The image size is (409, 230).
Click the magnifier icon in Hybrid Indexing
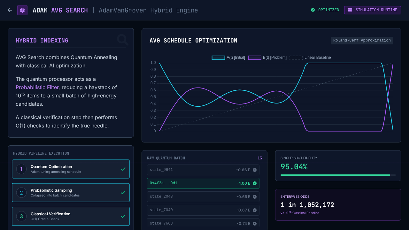pos(122,40)
